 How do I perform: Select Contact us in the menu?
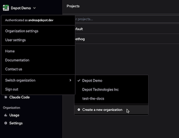click(x=38, y=69)
